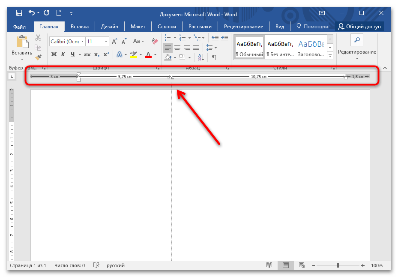This screenshot has height=277, width=398.
Task: Open the Вставка ribbon tab
Action: pos(79,27)
